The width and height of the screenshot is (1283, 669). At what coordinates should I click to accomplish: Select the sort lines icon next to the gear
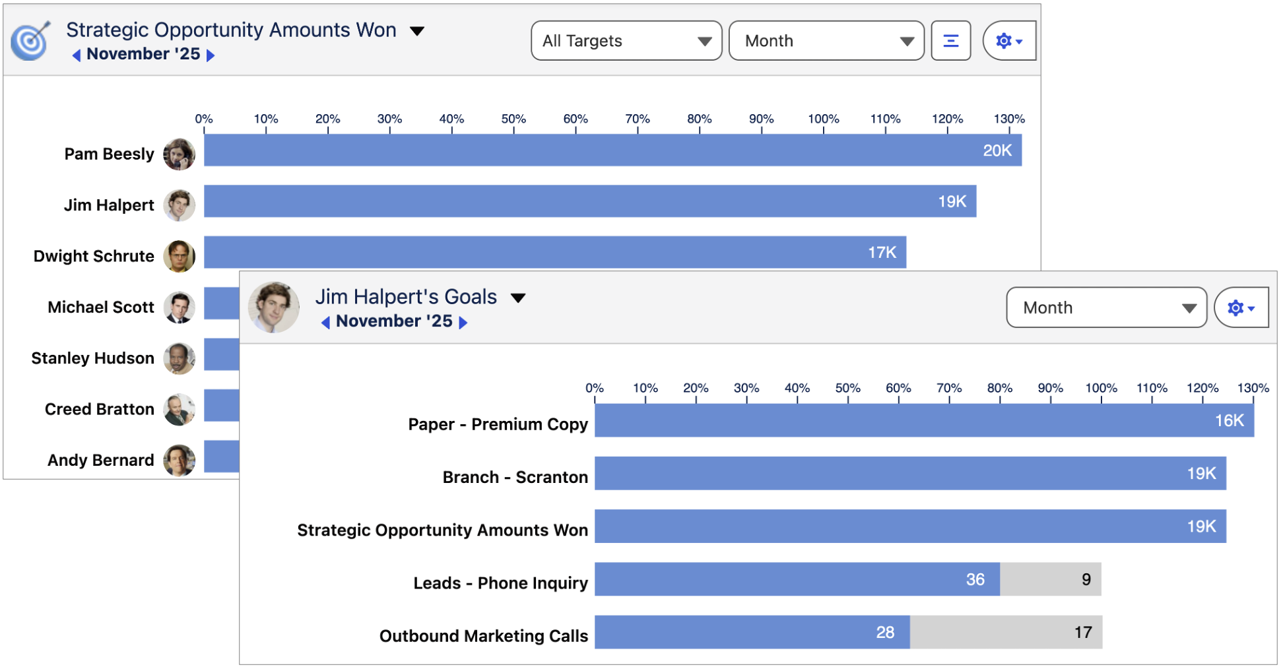tap(950, 40)
